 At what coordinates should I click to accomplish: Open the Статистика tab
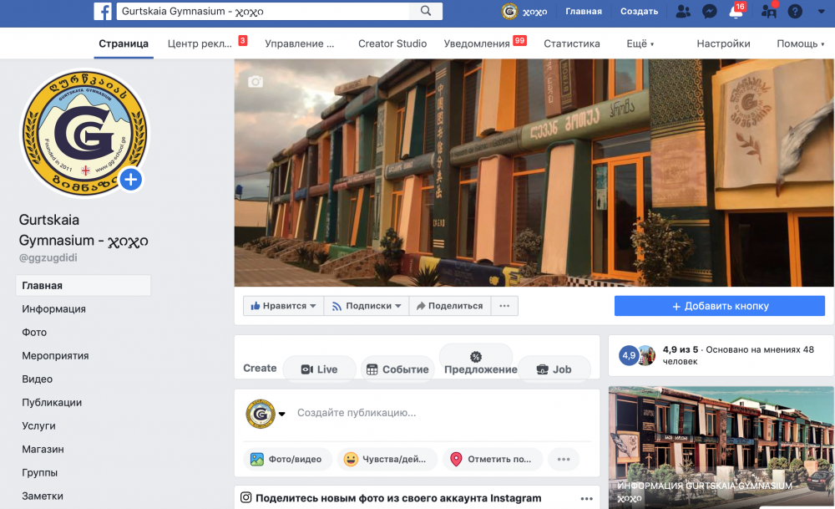click(x=571, y=43)
